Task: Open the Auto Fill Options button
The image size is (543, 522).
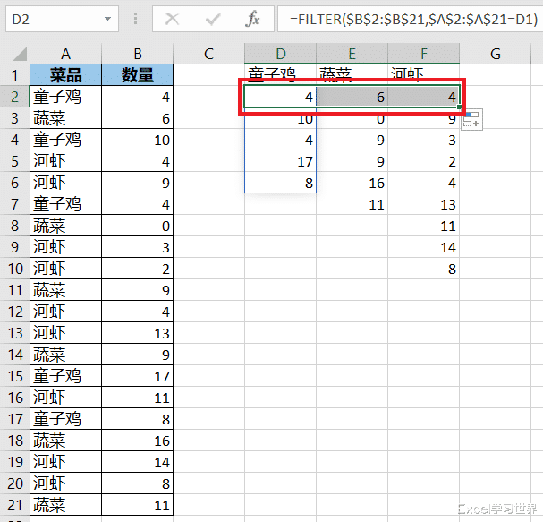Action: (471, 120)
